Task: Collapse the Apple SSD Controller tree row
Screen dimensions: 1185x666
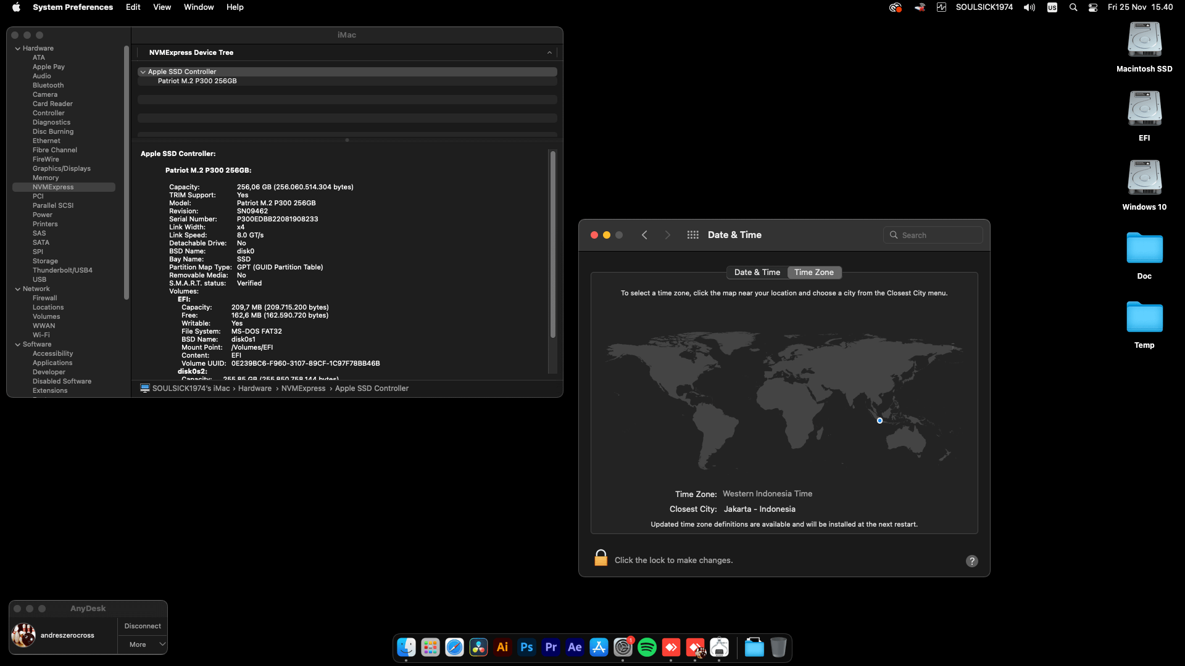Action: (143, 72)
